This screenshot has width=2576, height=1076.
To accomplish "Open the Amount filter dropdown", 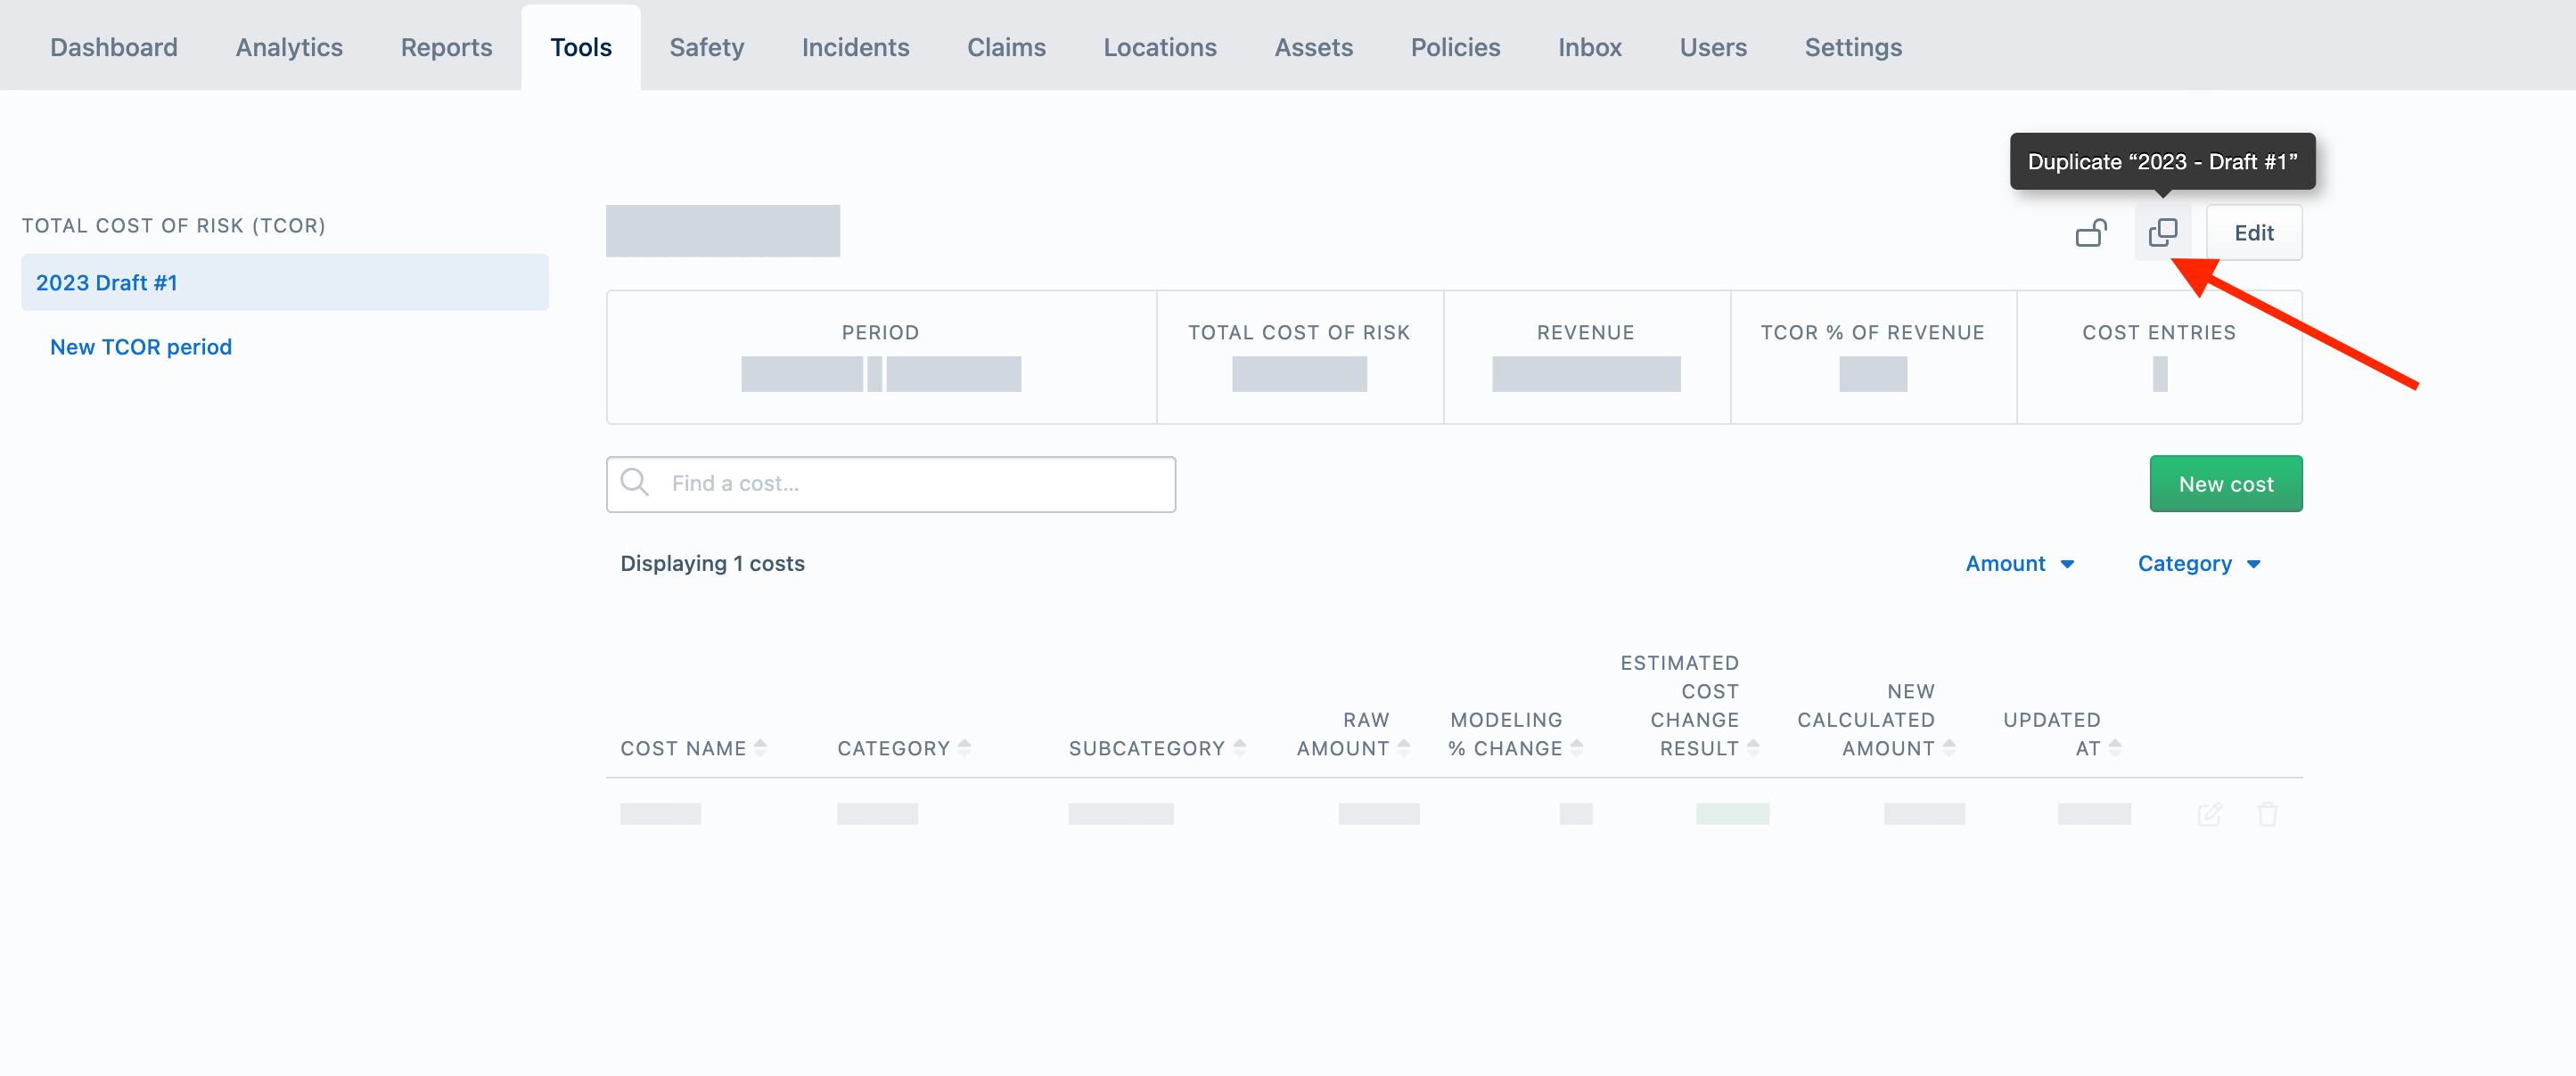I will point(2019,564).
